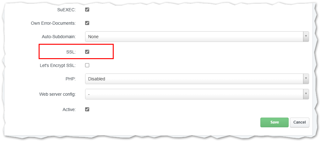321x142 pixels.
Task: Click the Auto-Subdomain: field label
Action: tap(59, 37)
